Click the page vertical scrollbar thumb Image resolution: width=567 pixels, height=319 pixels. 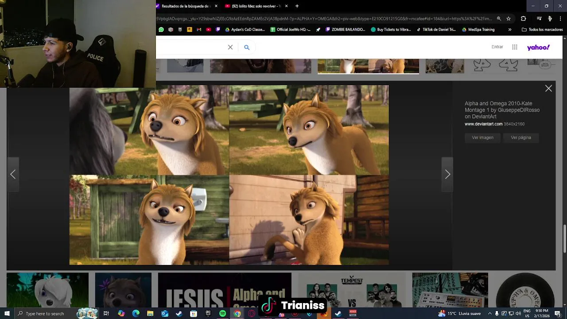click(x=565, y=239)
